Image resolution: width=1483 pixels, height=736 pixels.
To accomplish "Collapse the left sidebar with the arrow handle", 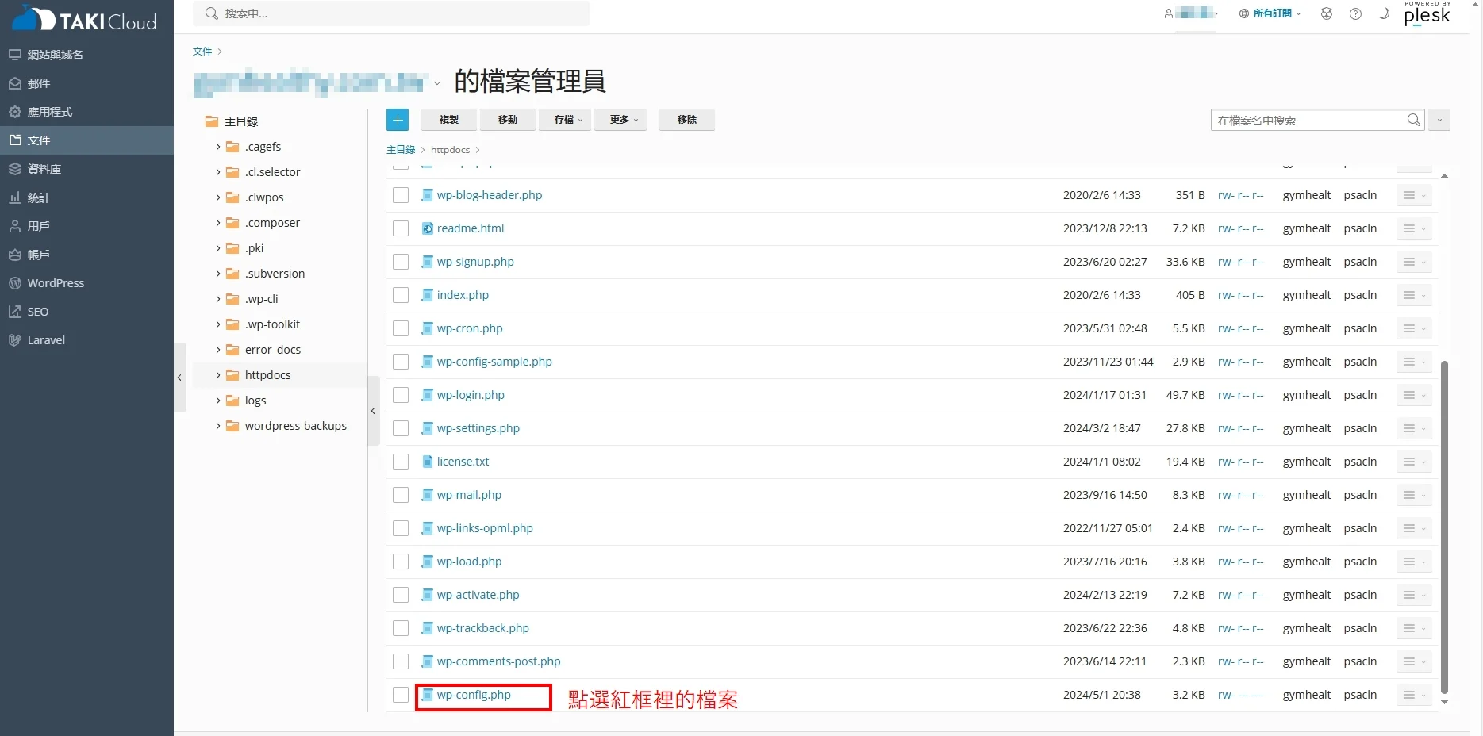I will pos(180,378).
